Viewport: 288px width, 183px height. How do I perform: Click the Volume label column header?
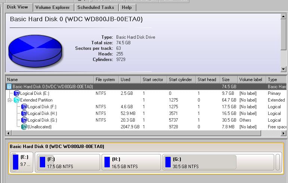coord(251,80)
